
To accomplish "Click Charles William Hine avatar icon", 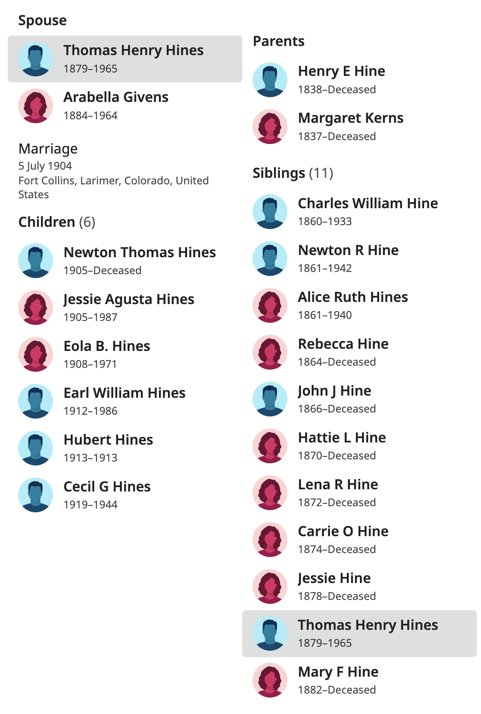I will coord(270,212).
